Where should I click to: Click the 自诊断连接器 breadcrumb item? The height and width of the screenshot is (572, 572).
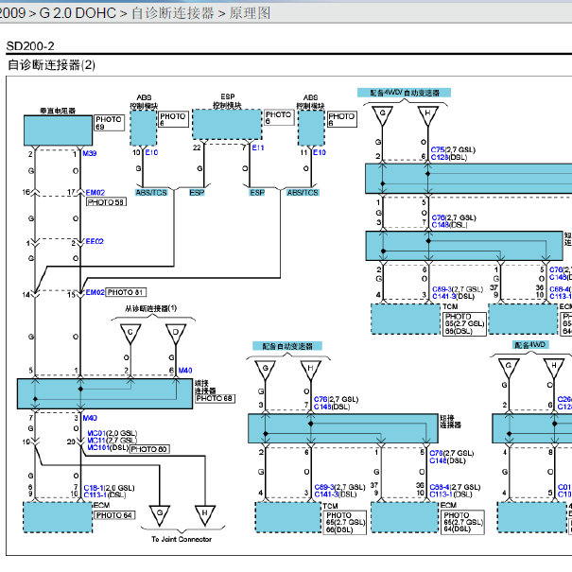[173, 13]
